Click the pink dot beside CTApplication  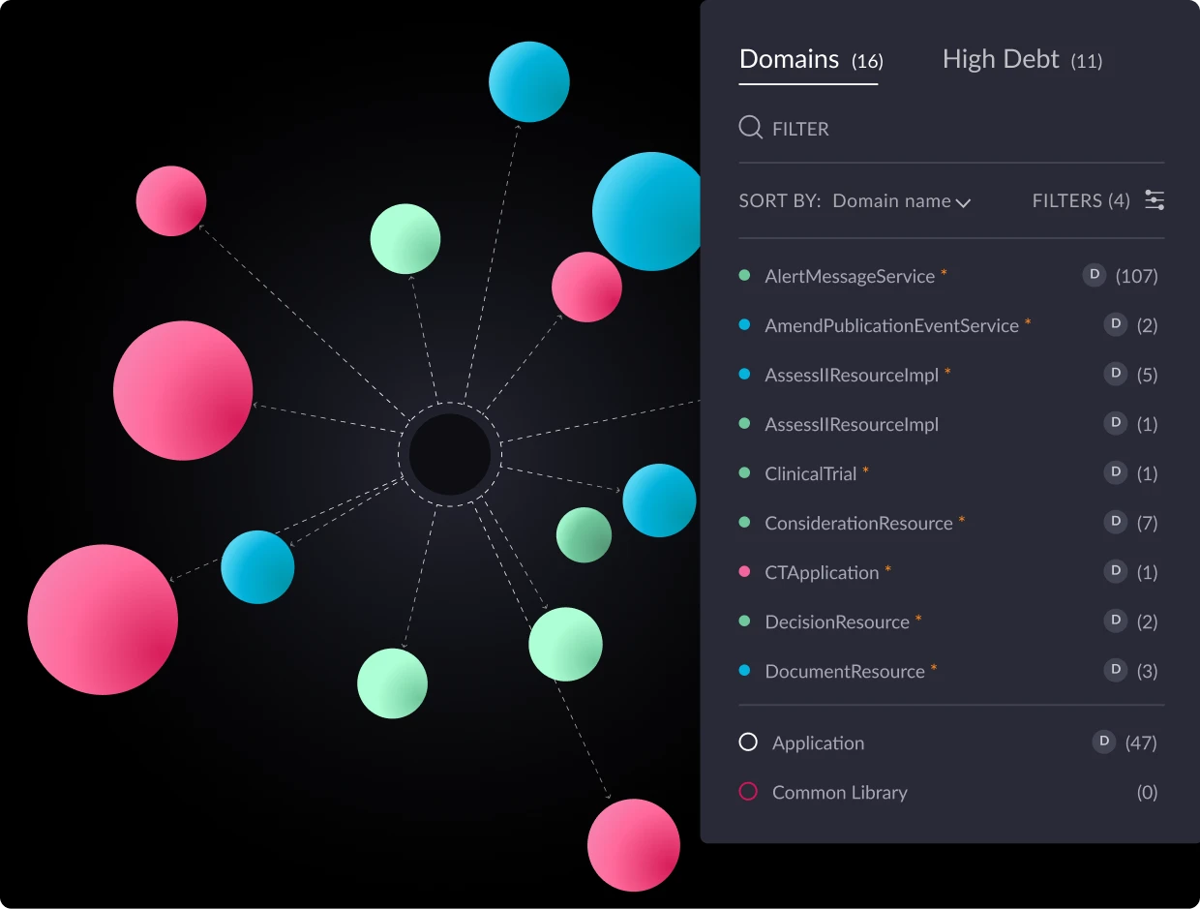(744, 572)
